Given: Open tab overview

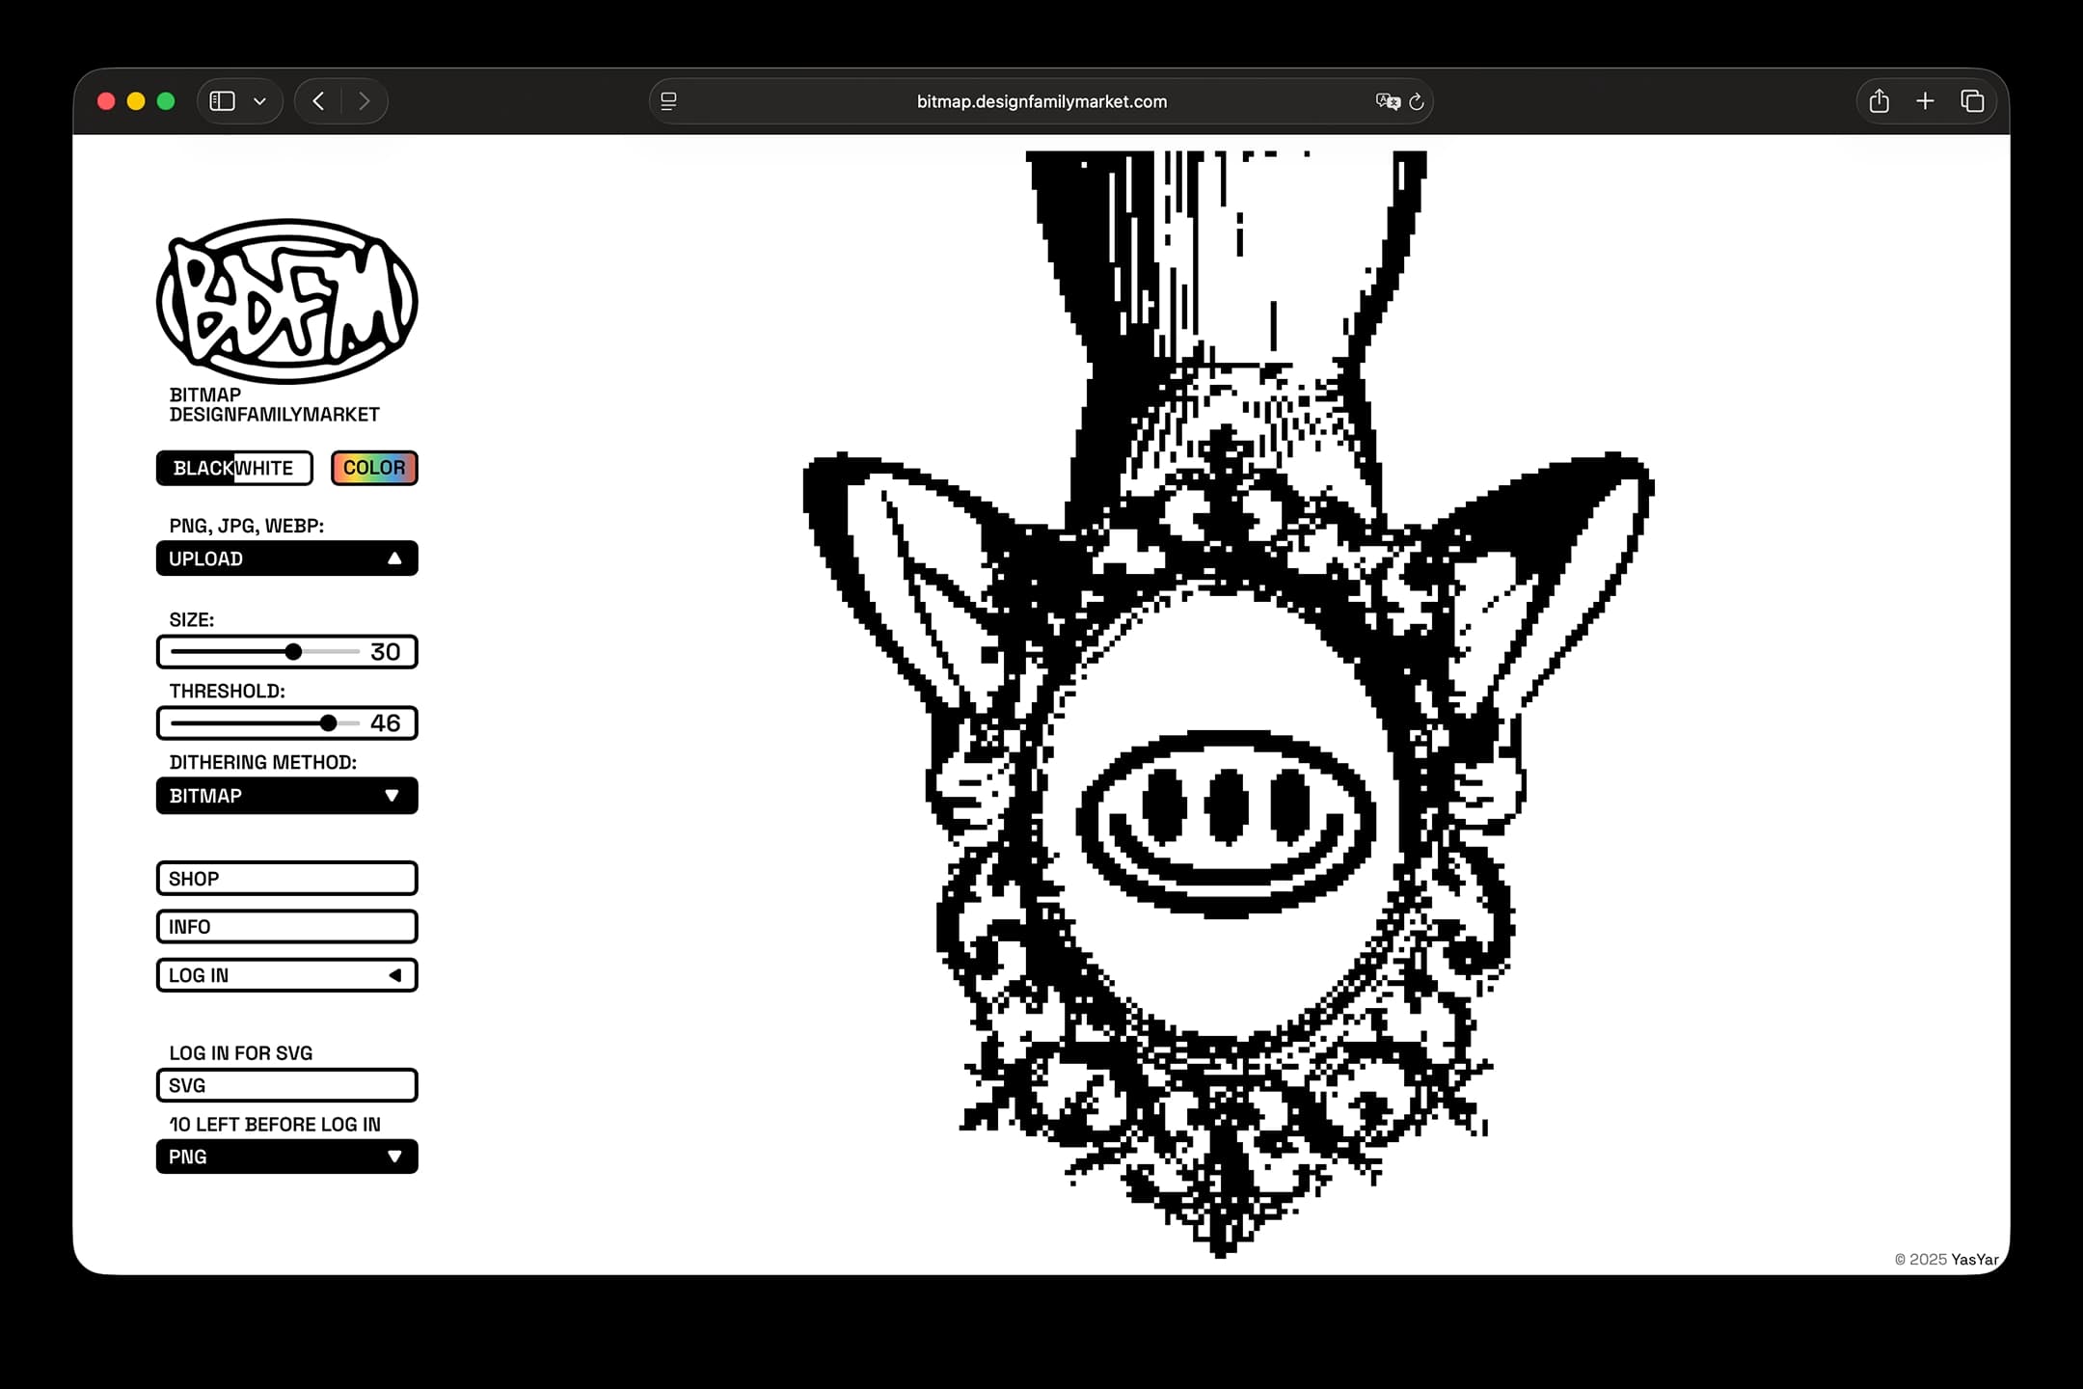Looking at the screenshot, I should (x=1972, y=100).
